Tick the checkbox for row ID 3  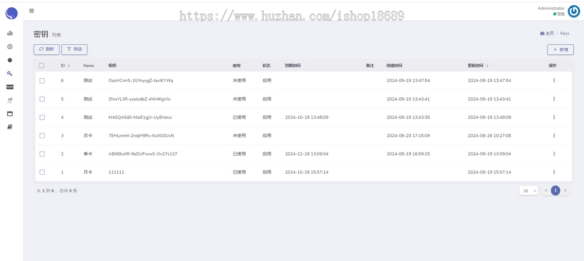(42, 136)
